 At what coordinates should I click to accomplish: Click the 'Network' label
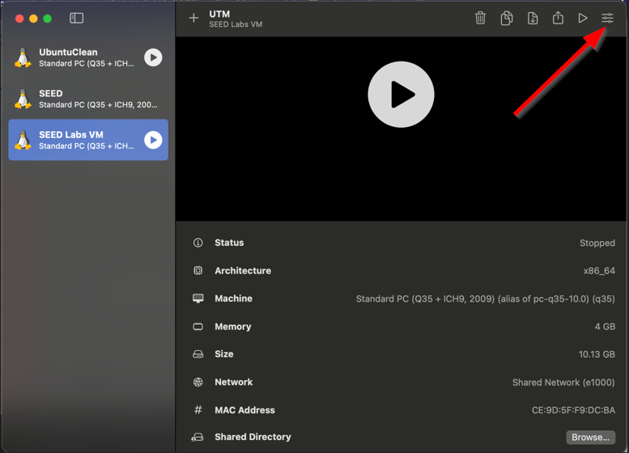[x=233, y=382]
